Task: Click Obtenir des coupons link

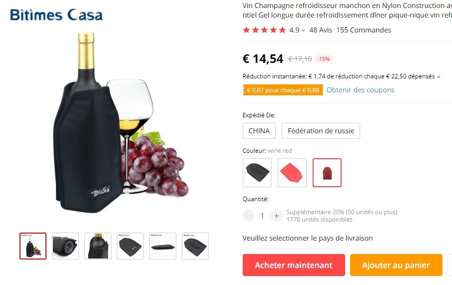Action: [360, 90]
